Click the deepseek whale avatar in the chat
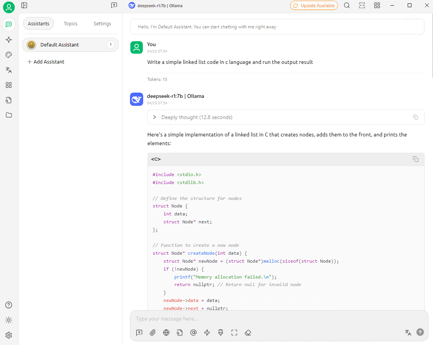Viewport: 433px width, 345px height. [x=137, y=99]
